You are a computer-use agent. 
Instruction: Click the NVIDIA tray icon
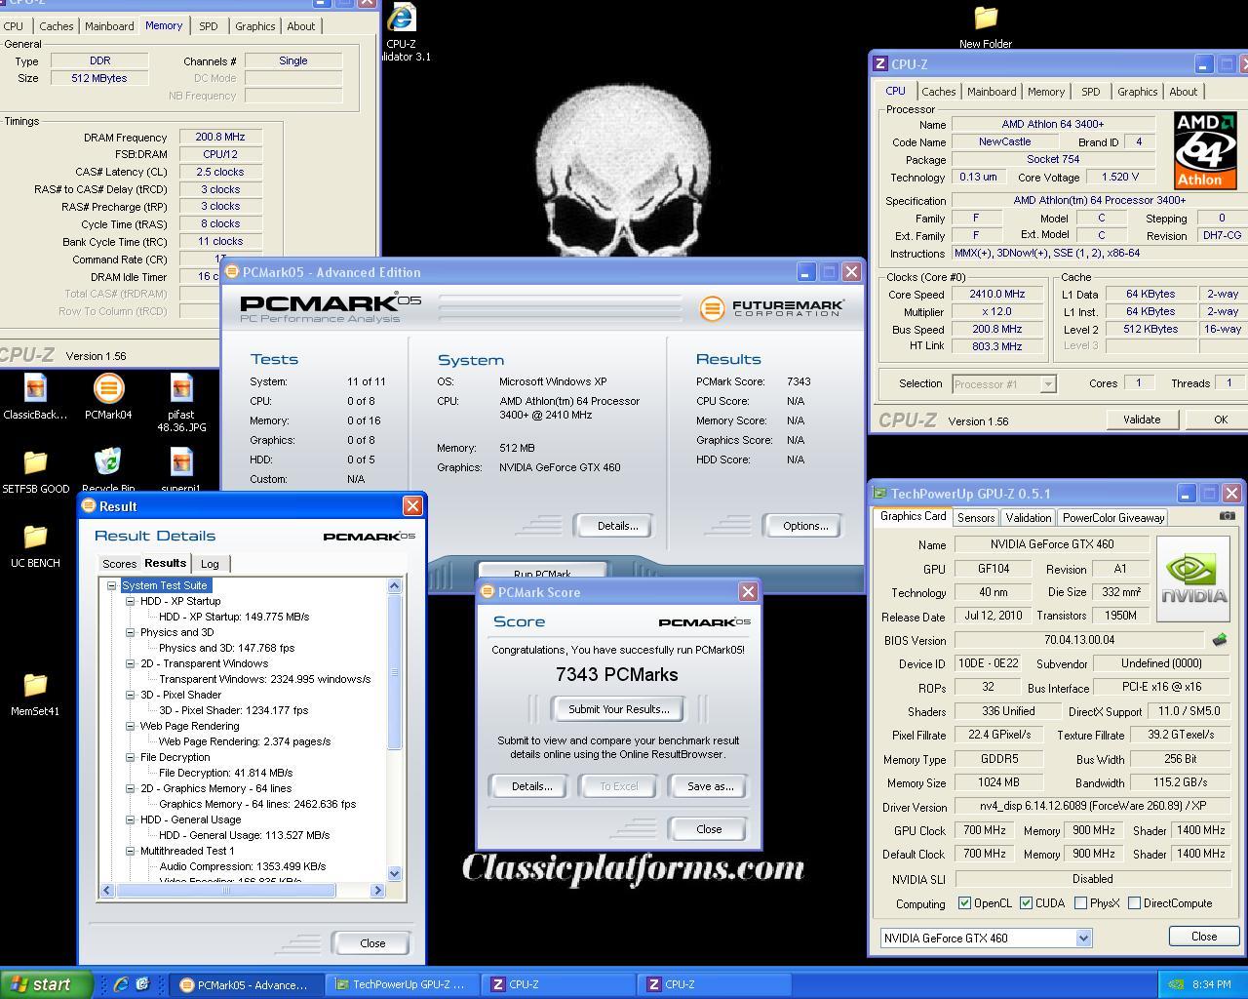pyautogui.click(x=1177, y=984)
